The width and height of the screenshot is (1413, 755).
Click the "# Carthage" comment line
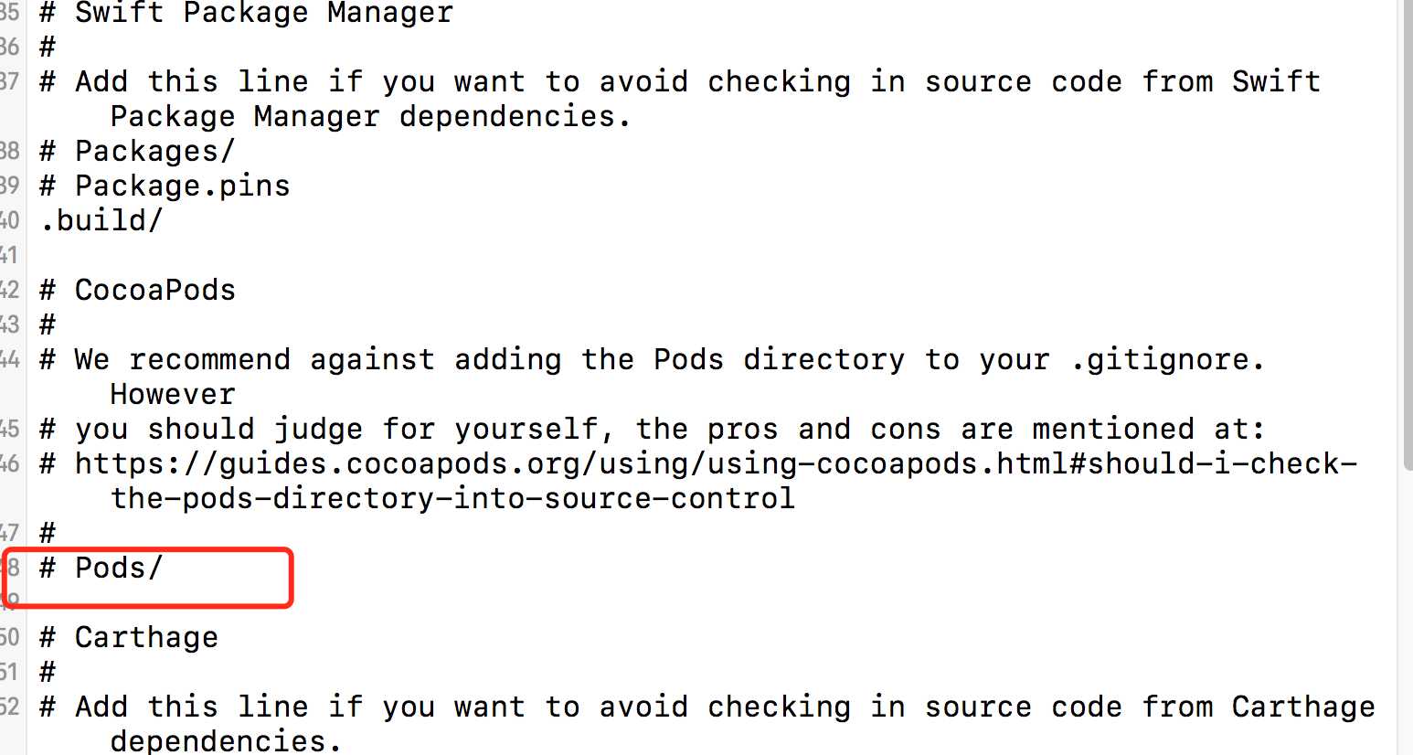(x=129, y=637)
